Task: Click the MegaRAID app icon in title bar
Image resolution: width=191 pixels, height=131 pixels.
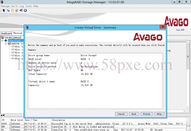Action: [2, 2]
